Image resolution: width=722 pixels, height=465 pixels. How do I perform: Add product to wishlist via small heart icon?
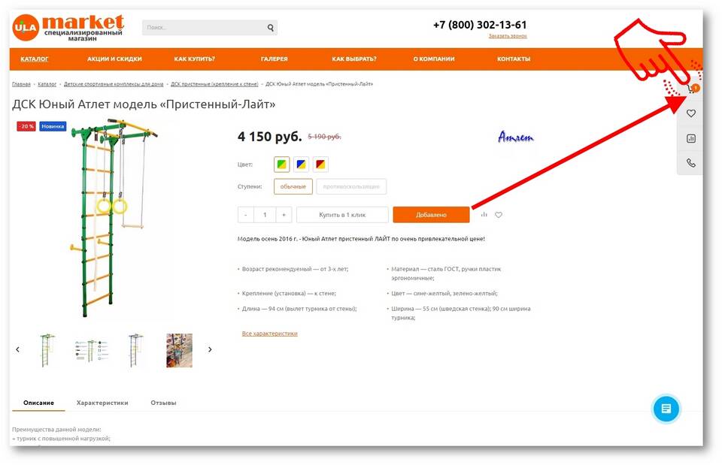(x=499, y=214)
